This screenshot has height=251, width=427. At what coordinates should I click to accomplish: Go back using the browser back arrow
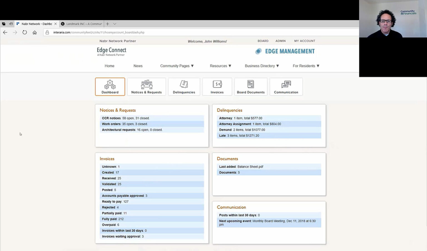click(x=5, y=33)
